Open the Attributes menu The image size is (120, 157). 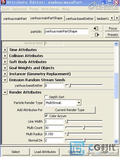pyautogui.click(x=50, y=9)
